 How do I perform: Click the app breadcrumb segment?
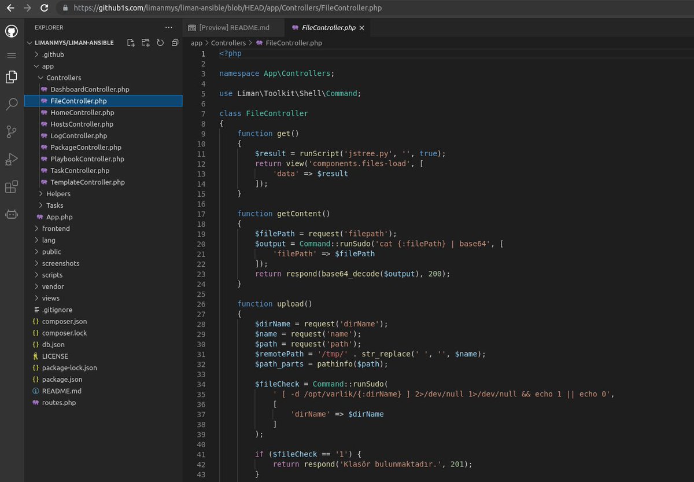[197, 43]
